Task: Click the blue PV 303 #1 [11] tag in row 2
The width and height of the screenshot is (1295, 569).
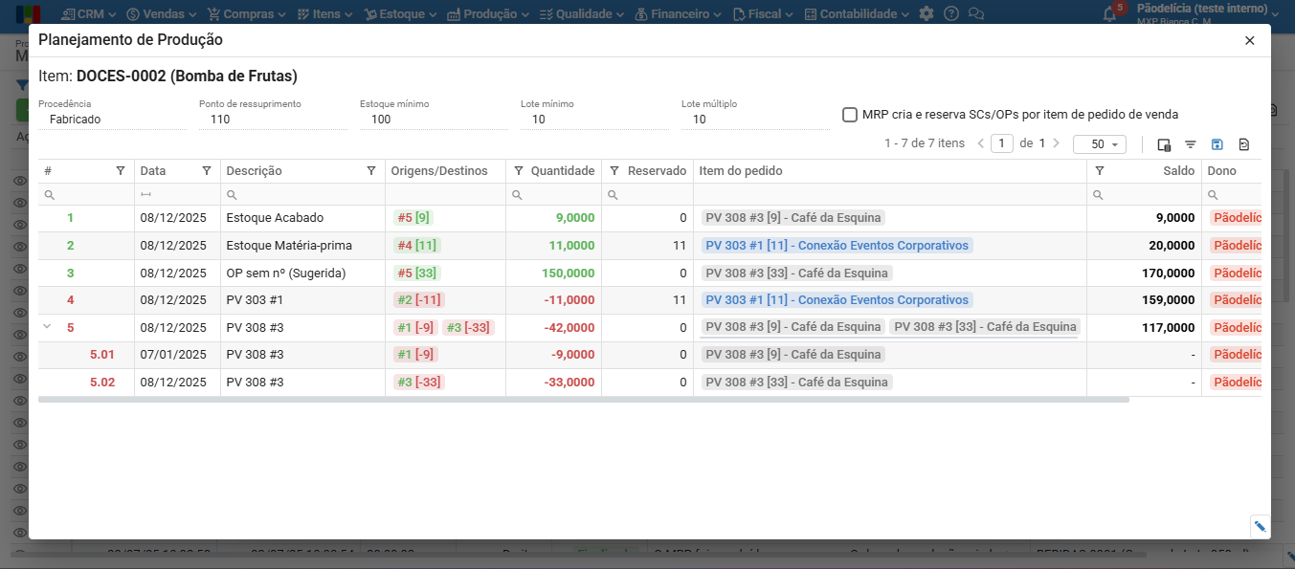Action: 837,246
